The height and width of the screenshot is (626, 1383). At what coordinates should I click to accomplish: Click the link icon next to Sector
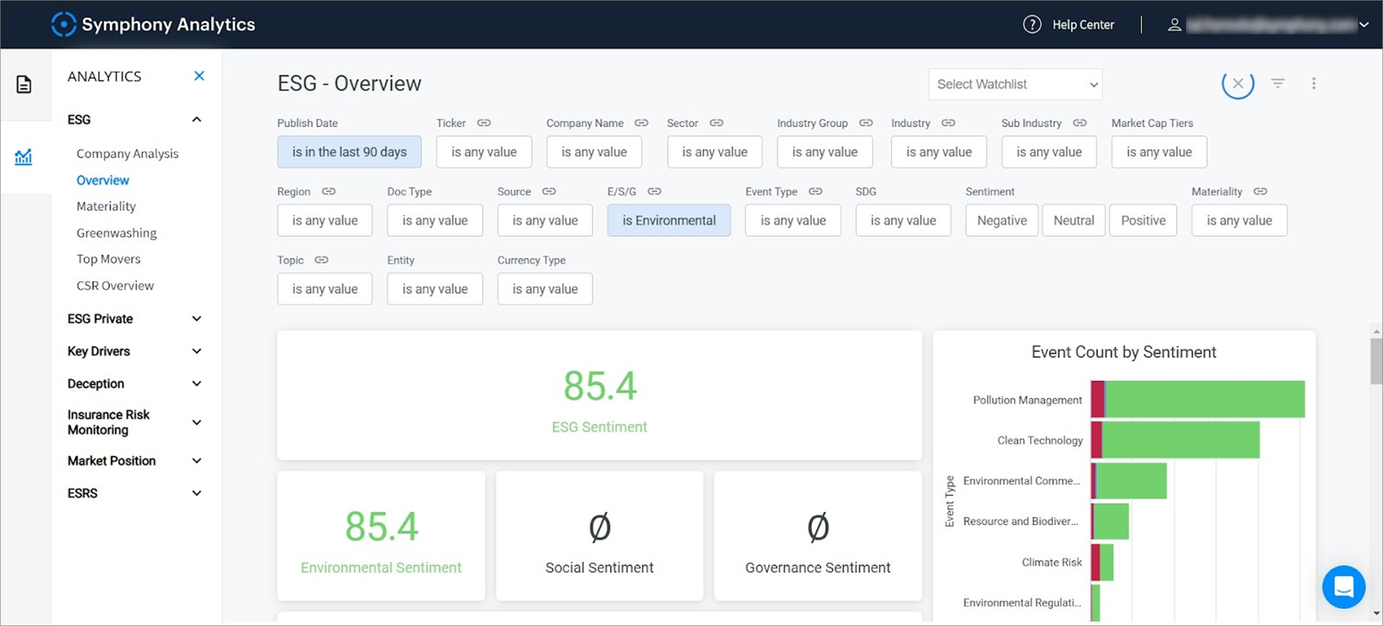click(716, 123)
